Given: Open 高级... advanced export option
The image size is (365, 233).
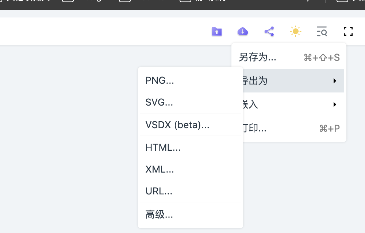Looking at the screenshot, I should point(159,215).
